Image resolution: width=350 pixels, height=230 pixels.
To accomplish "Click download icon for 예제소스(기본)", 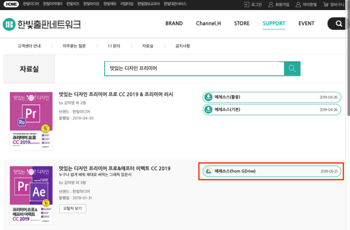I will point(209,110).
